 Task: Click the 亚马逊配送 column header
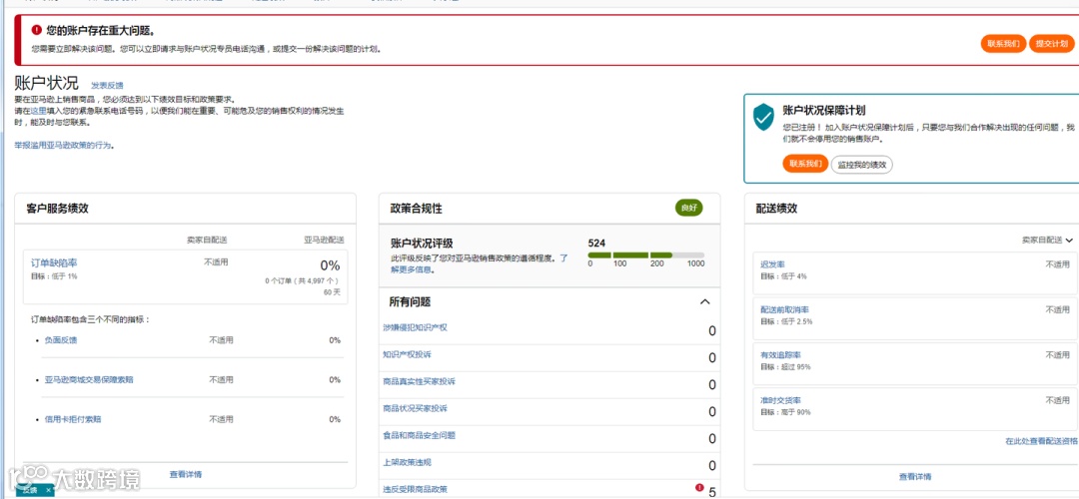pyautogui.click(x=324, y=240)
